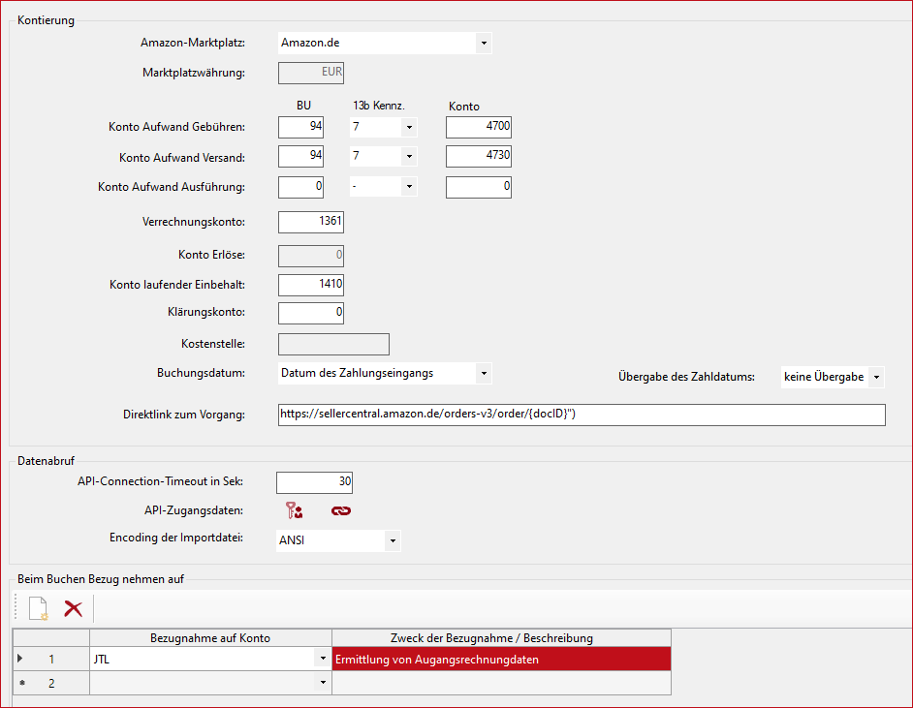Screen dimensions: 913x708
Task: Click the Konto laufender Einbehalt field
Action: (x=311, y=285)
